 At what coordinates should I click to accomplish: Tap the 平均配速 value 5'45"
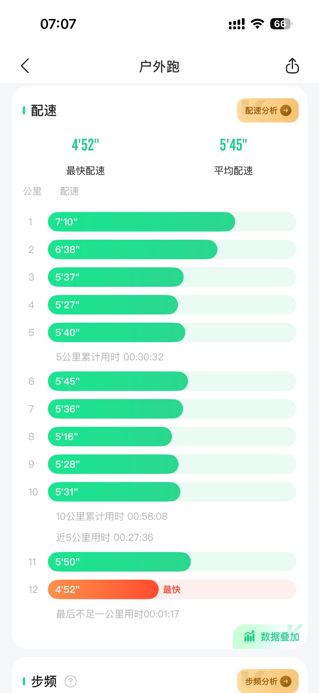(233, 145)
